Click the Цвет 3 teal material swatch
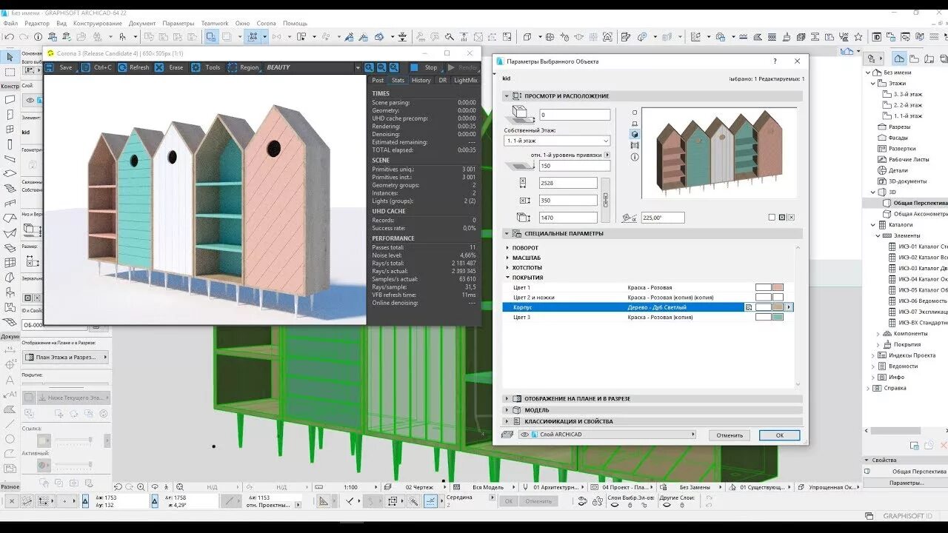The width and height of the screenshot is (948, 533). [778, 317]
